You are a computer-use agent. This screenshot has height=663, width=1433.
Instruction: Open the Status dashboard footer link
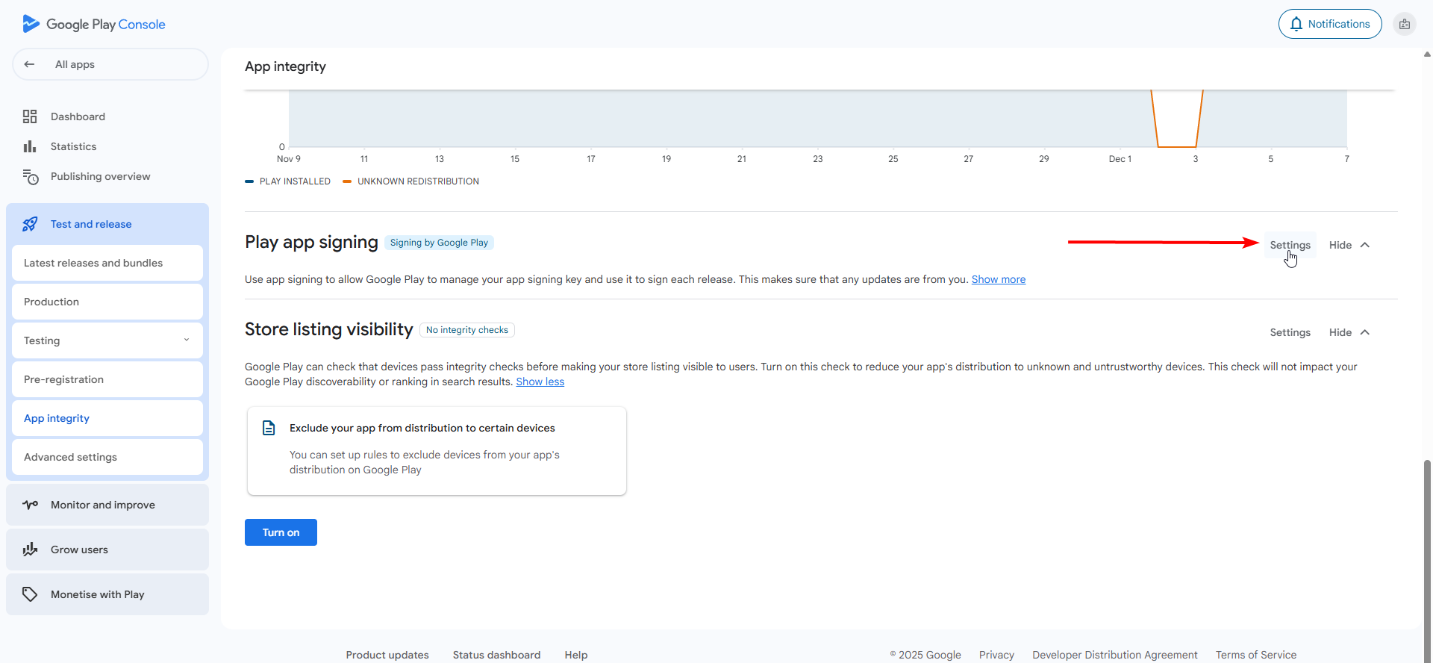tap(496, 655)
